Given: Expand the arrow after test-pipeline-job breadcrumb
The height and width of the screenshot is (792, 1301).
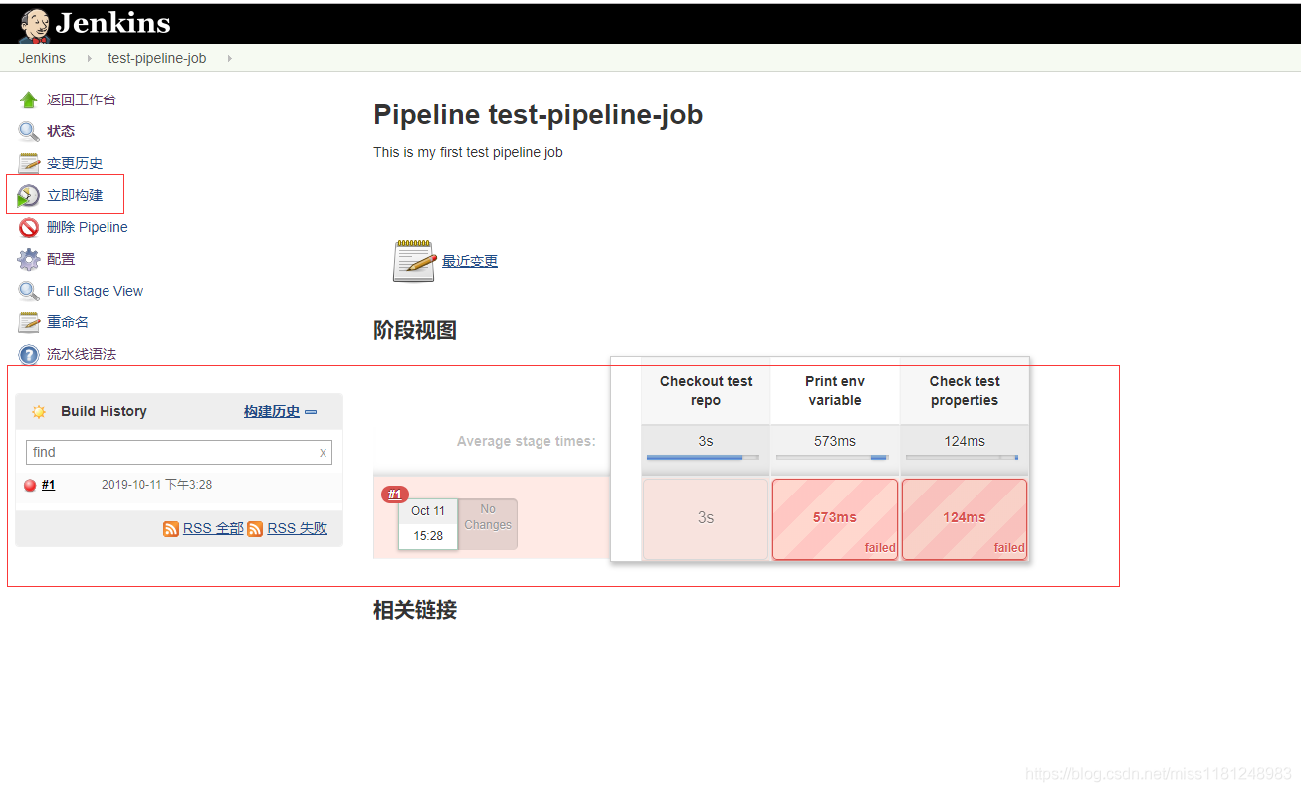Looking at the screenshot, I should (x=230, y=58).
